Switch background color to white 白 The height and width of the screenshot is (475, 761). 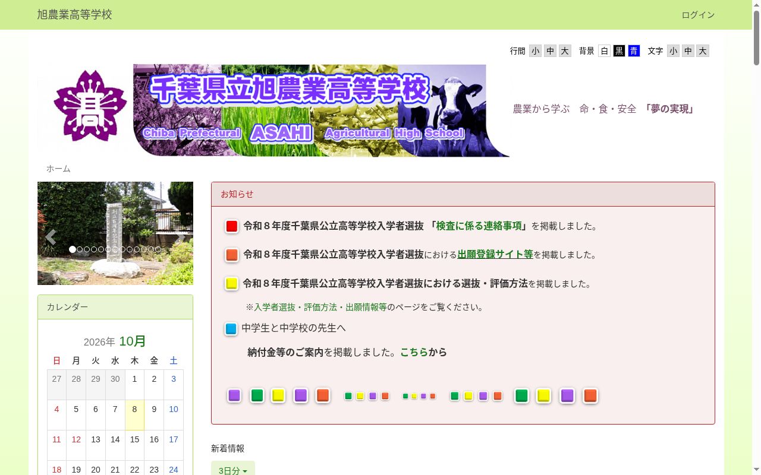click(x=605, y=51)
